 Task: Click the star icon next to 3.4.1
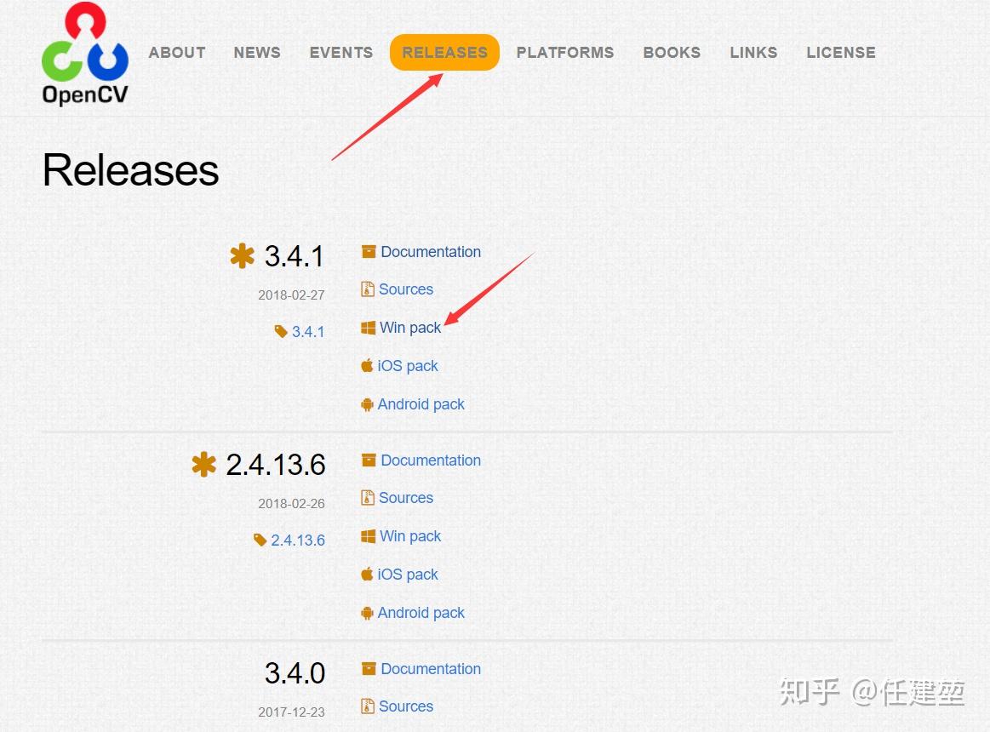[x=242, y=256]
